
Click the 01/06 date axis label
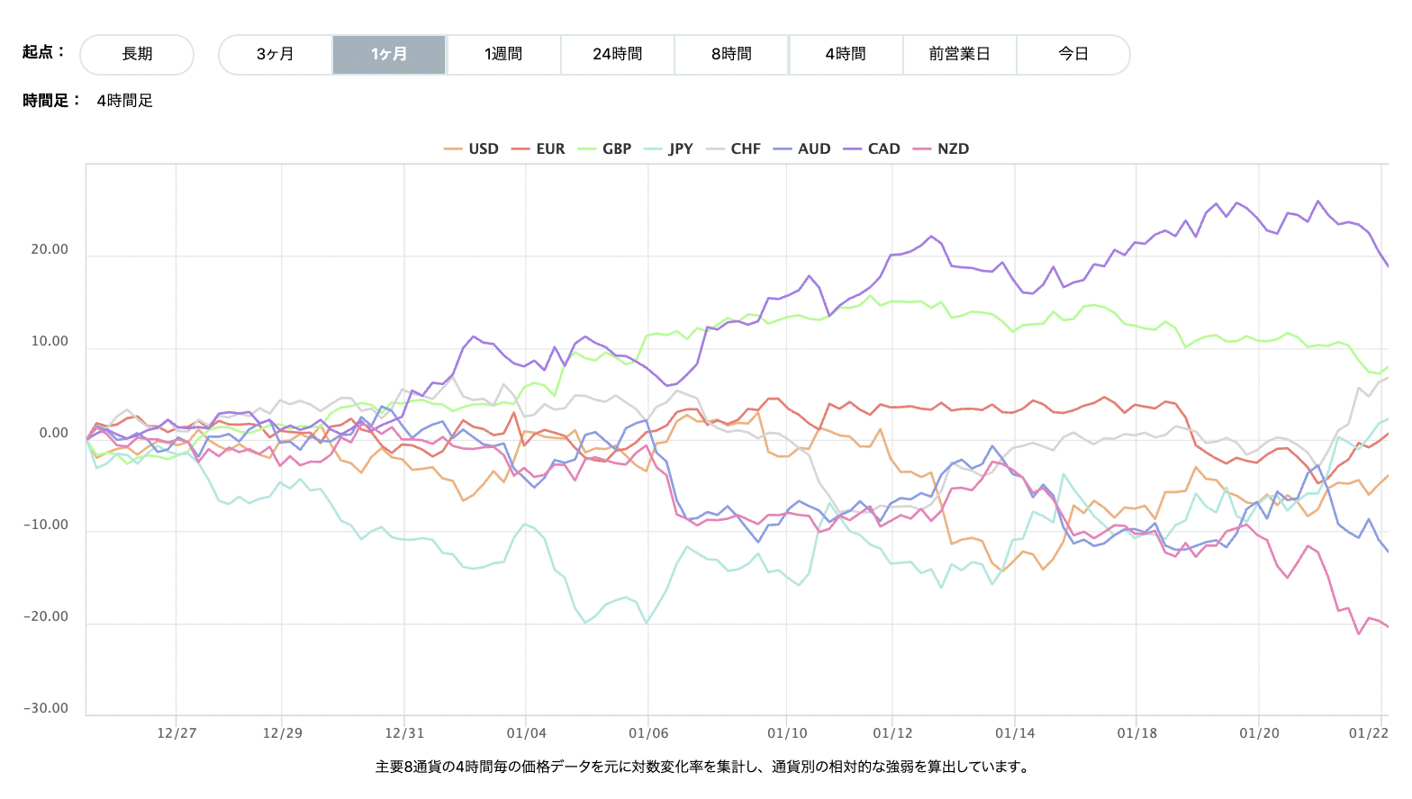click(648, 733)
